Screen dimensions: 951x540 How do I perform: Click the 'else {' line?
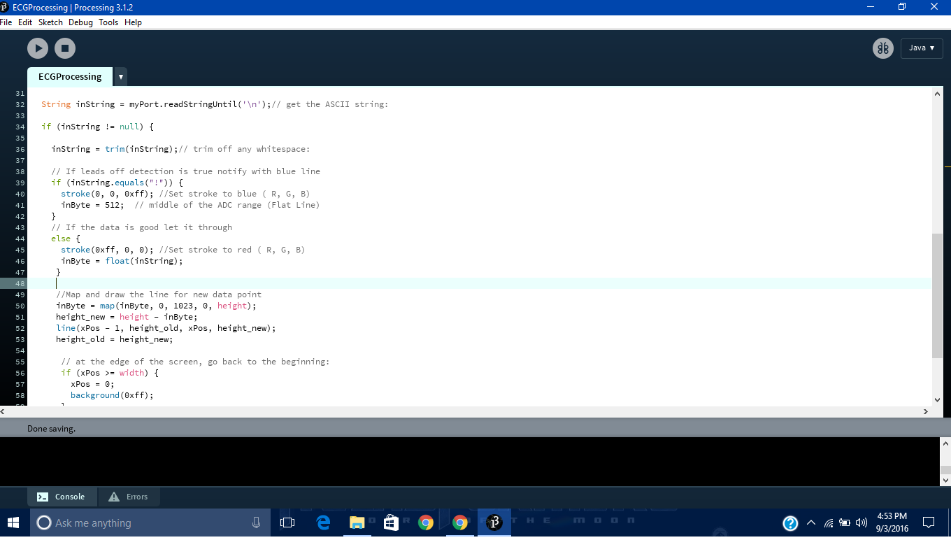66,239
